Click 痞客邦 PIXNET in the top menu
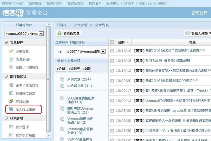Viewport: 211px width, 141px height. [x=13, y=4]
